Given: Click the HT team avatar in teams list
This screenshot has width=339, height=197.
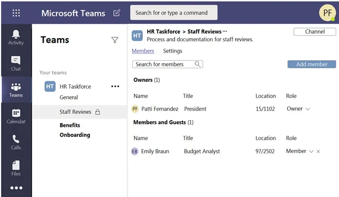Looking at the screenshot, I should (50, 86).
